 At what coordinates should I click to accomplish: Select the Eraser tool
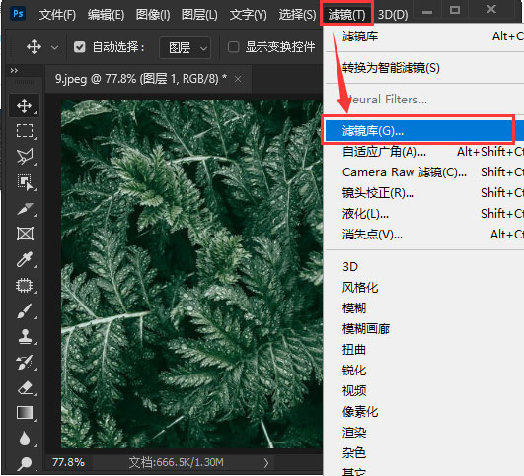click(x=25, y=388)
